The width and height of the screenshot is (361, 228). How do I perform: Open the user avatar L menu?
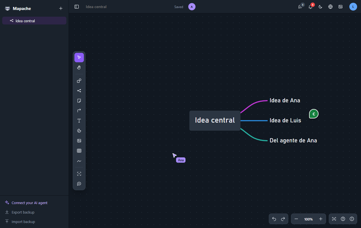(x=353, y=7)
